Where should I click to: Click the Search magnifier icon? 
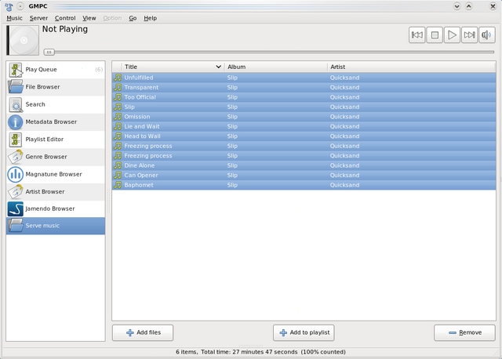[x=16, y=104]
